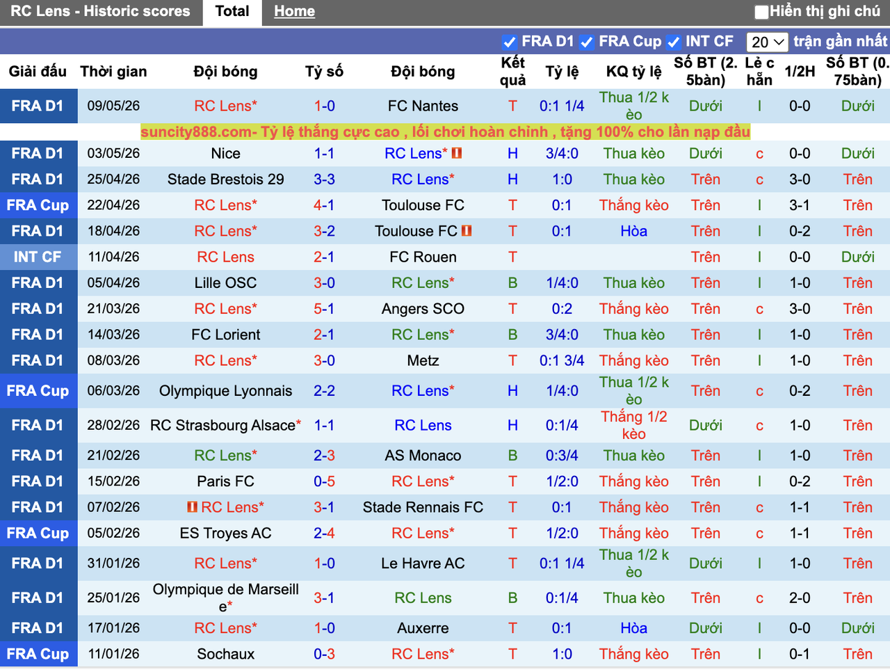890x672 pixels.
Task: Click the 0:3/4 odds in the AS Monaco row
Action: click(562, 456)
